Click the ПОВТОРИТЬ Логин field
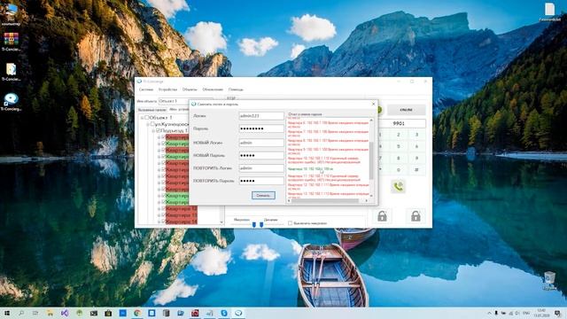 261,168
